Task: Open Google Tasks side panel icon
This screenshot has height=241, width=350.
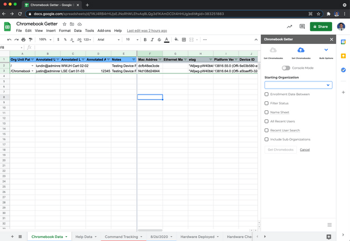Action: [x=343, y=70]
